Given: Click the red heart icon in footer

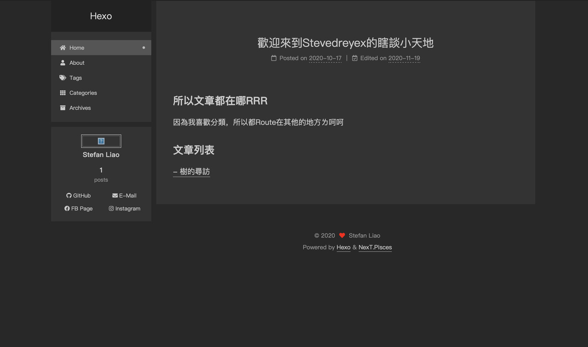Looking at the screenshot, I should tap(342, 235).
